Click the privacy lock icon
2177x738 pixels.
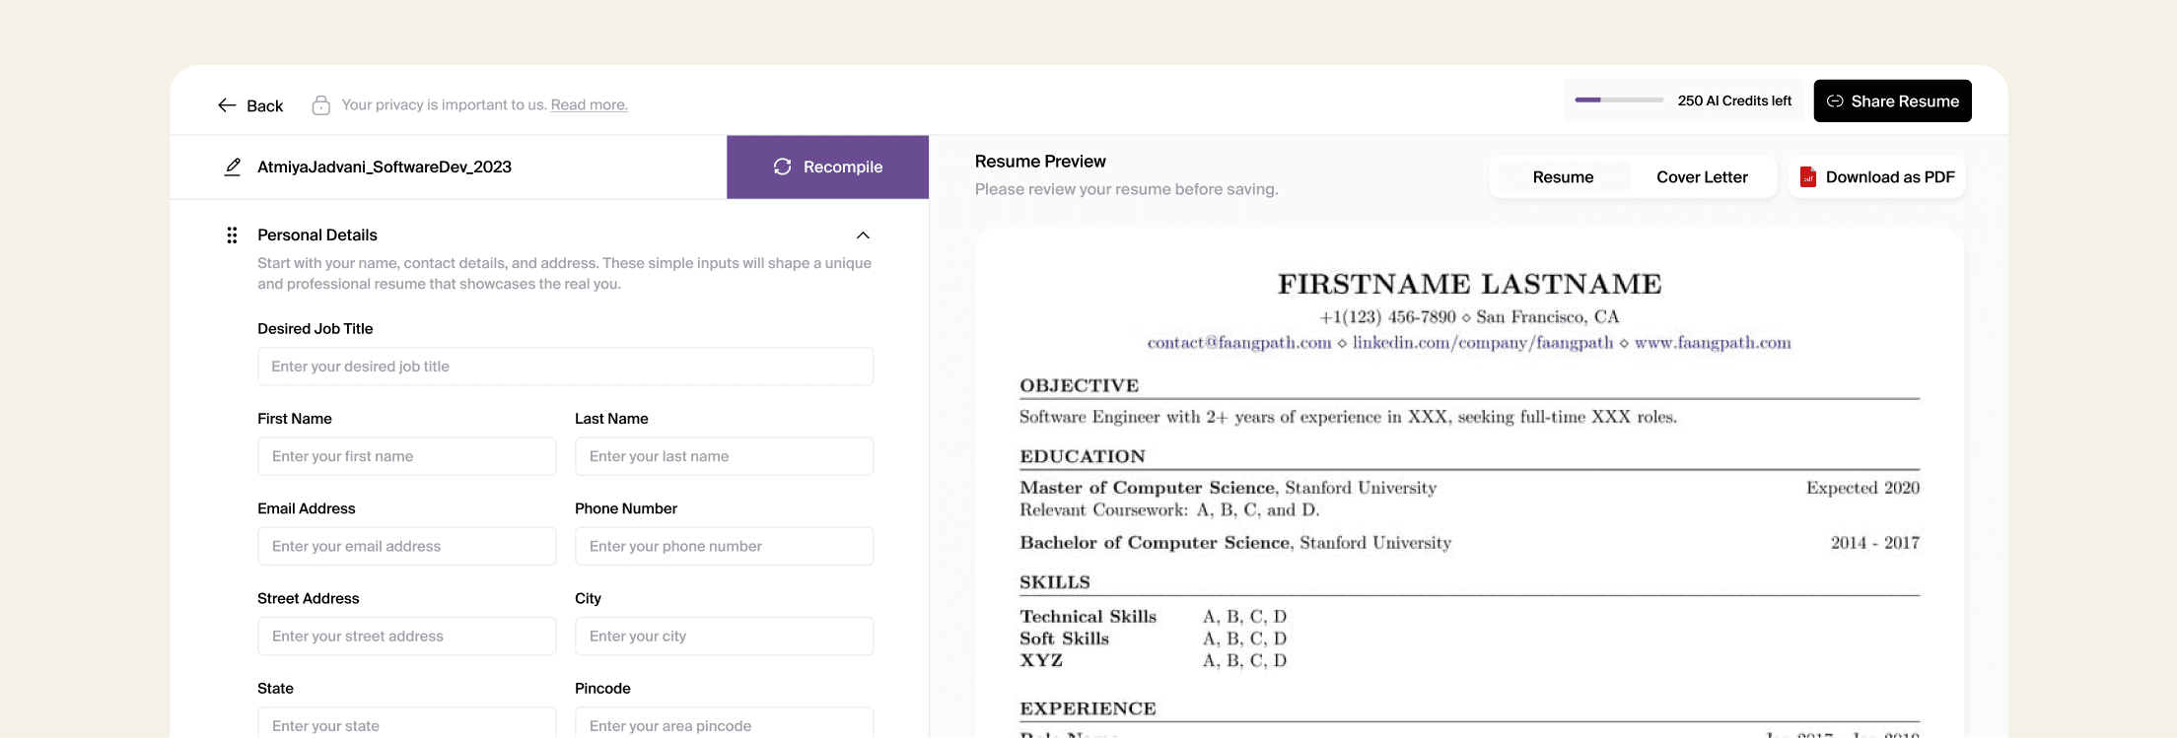point(320,104)
